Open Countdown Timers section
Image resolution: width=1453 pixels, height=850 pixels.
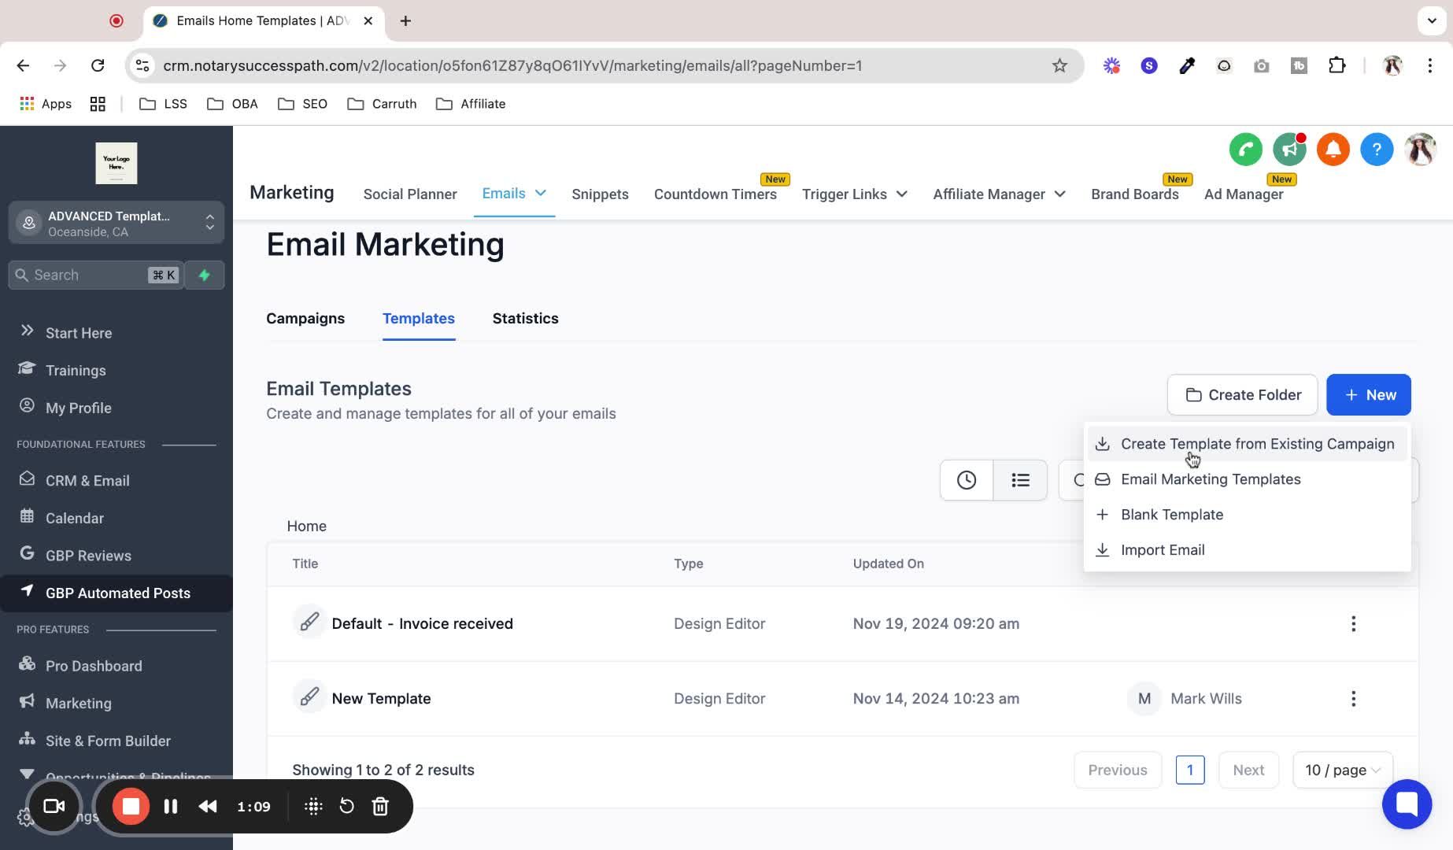[715, 194]
